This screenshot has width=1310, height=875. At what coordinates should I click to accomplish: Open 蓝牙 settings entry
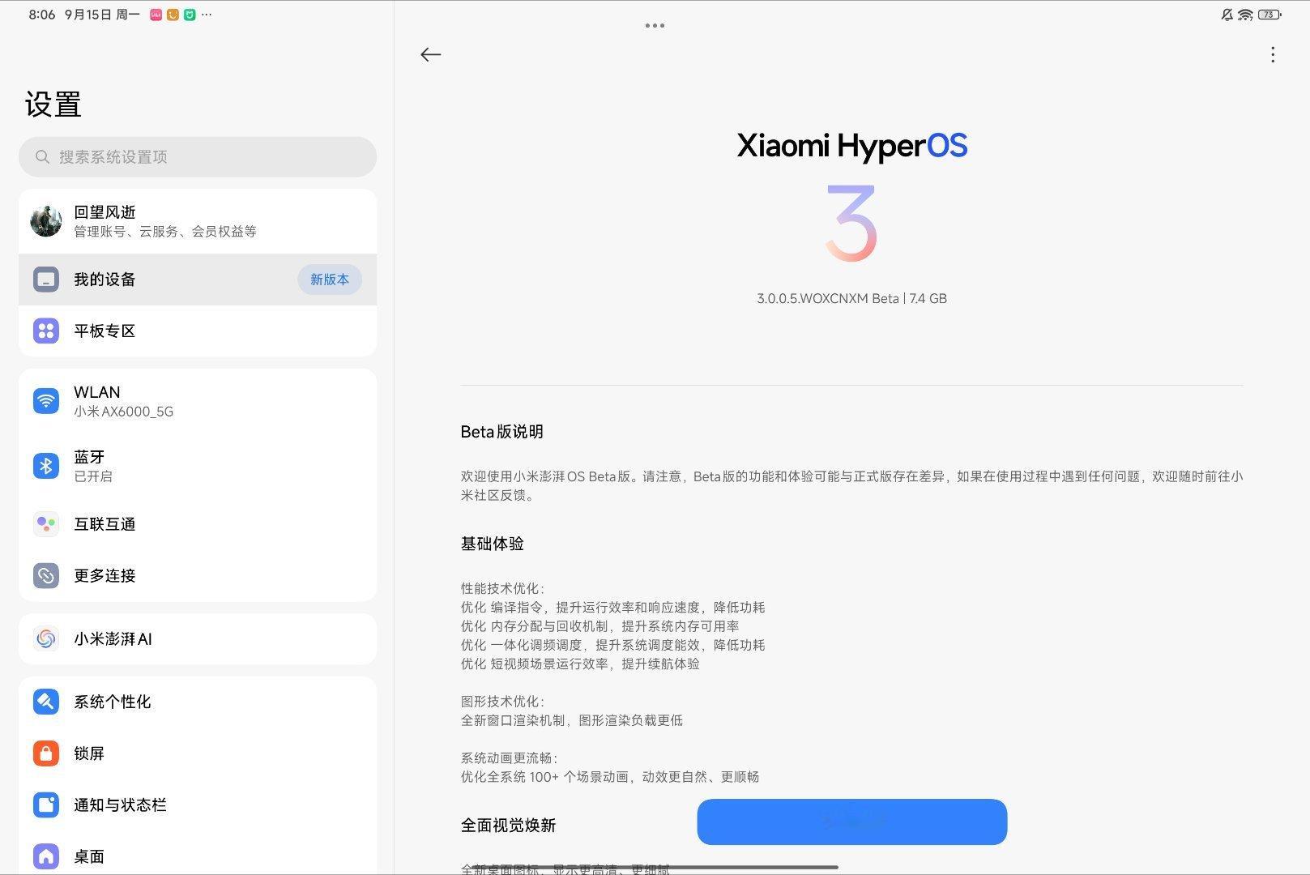(198, 466)
